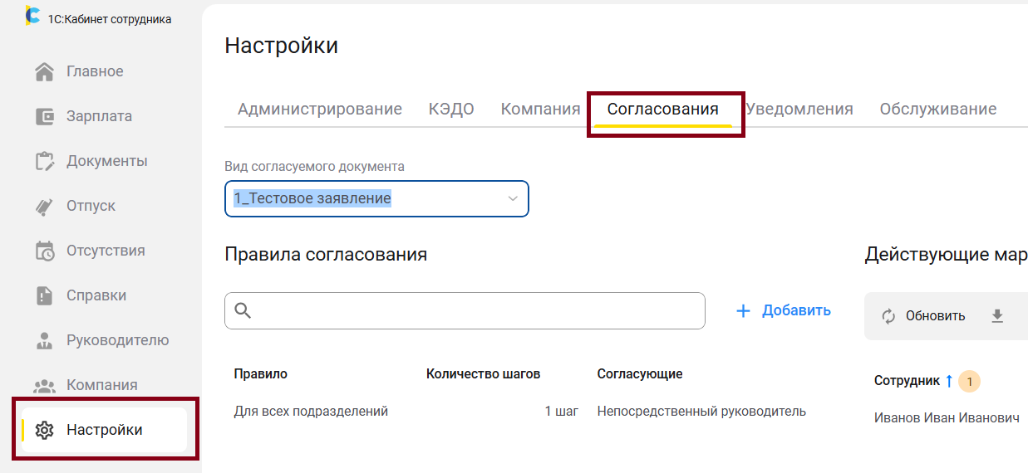Click the 1C logo icon
This screenshot has width=1028, height=473.
32,17
